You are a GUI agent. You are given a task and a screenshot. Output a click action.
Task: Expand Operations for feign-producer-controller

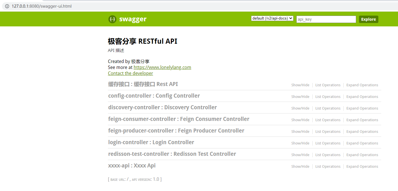(362, 132)
